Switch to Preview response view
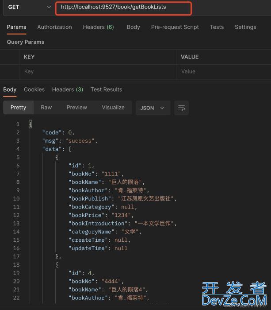The image size is (271, 310). coord(77,108)
